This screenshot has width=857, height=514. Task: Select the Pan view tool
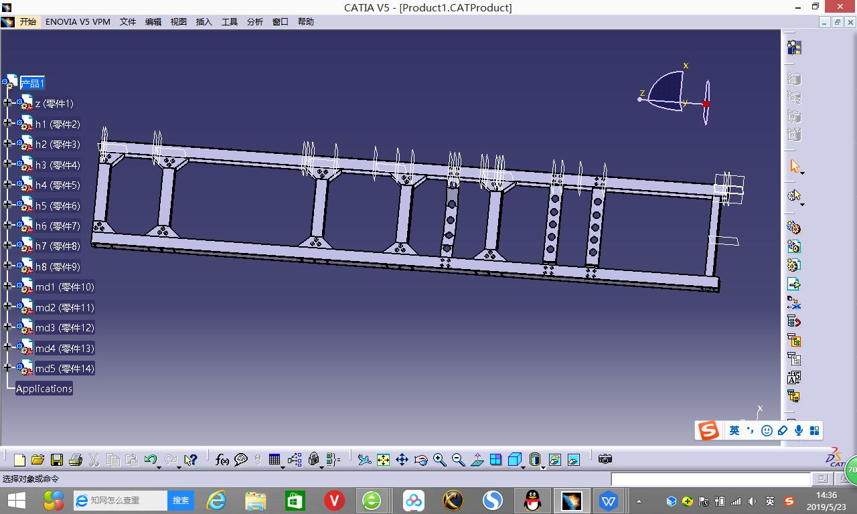[x=402, y=460]
